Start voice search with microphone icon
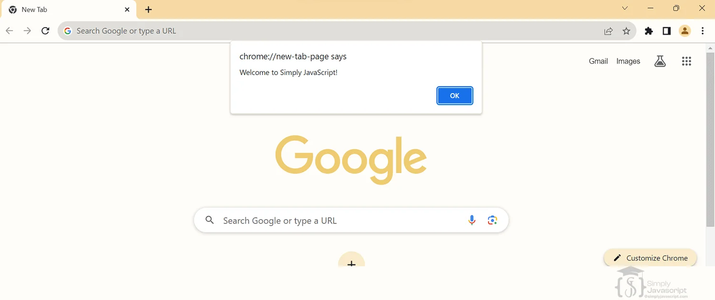 tap(472, 220)
